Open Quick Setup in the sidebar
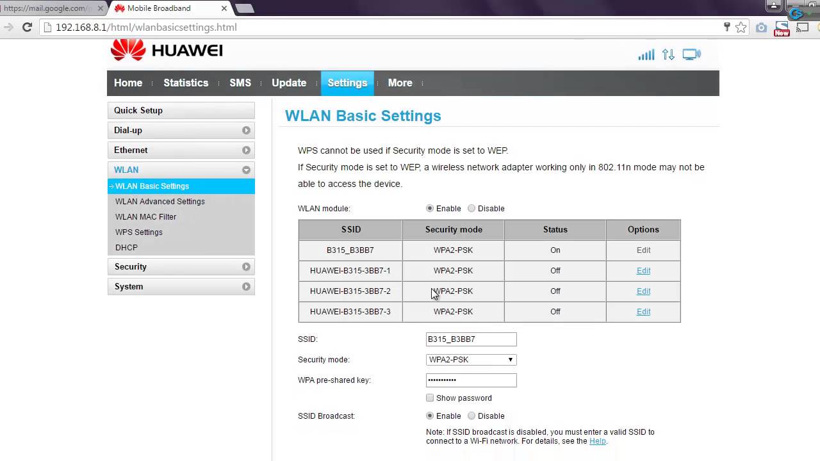 tap(181, 110)
